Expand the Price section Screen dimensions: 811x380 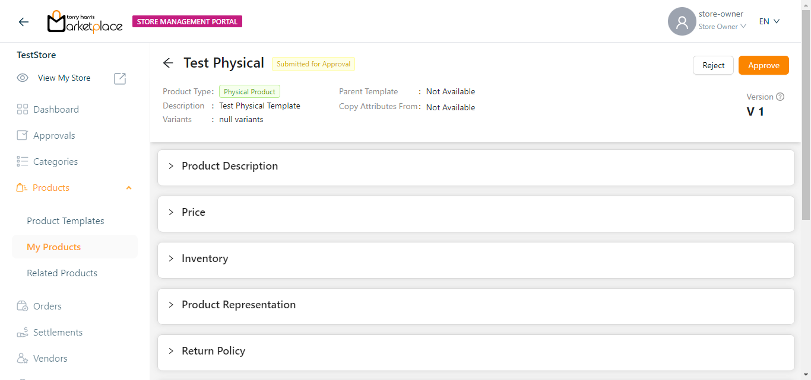tap(194, 213)
